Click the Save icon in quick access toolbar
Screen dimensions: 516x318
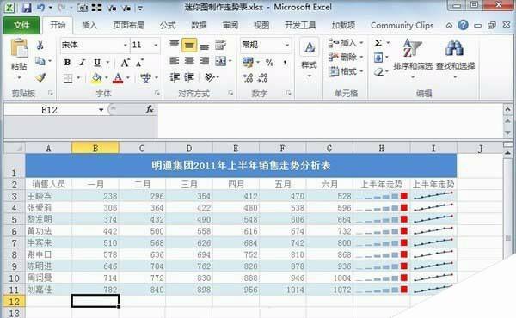coord(27,8)
